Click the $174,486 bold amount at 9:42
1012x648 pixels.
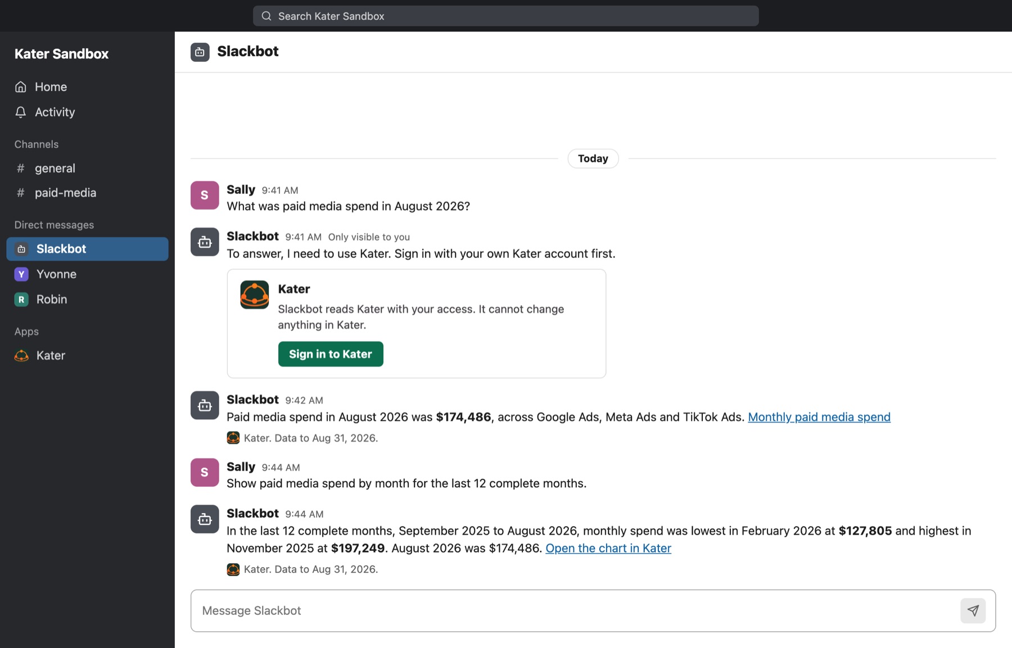[x=463, y=417]
